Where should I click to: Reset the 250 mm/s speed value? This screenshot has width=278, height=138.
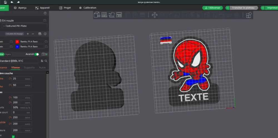(10, 117)
